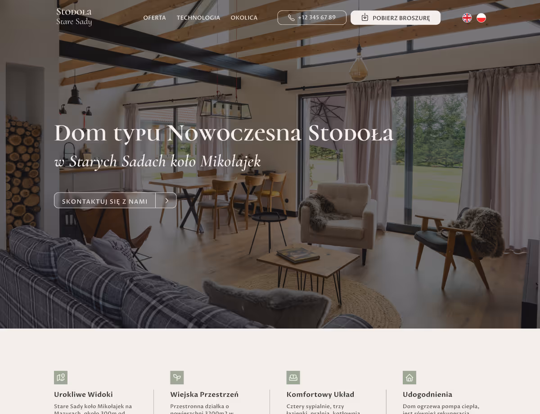Click the Stodoła Stare Sady logo
The width and height of the screenshot is (540, 414).
coord(74,17)
